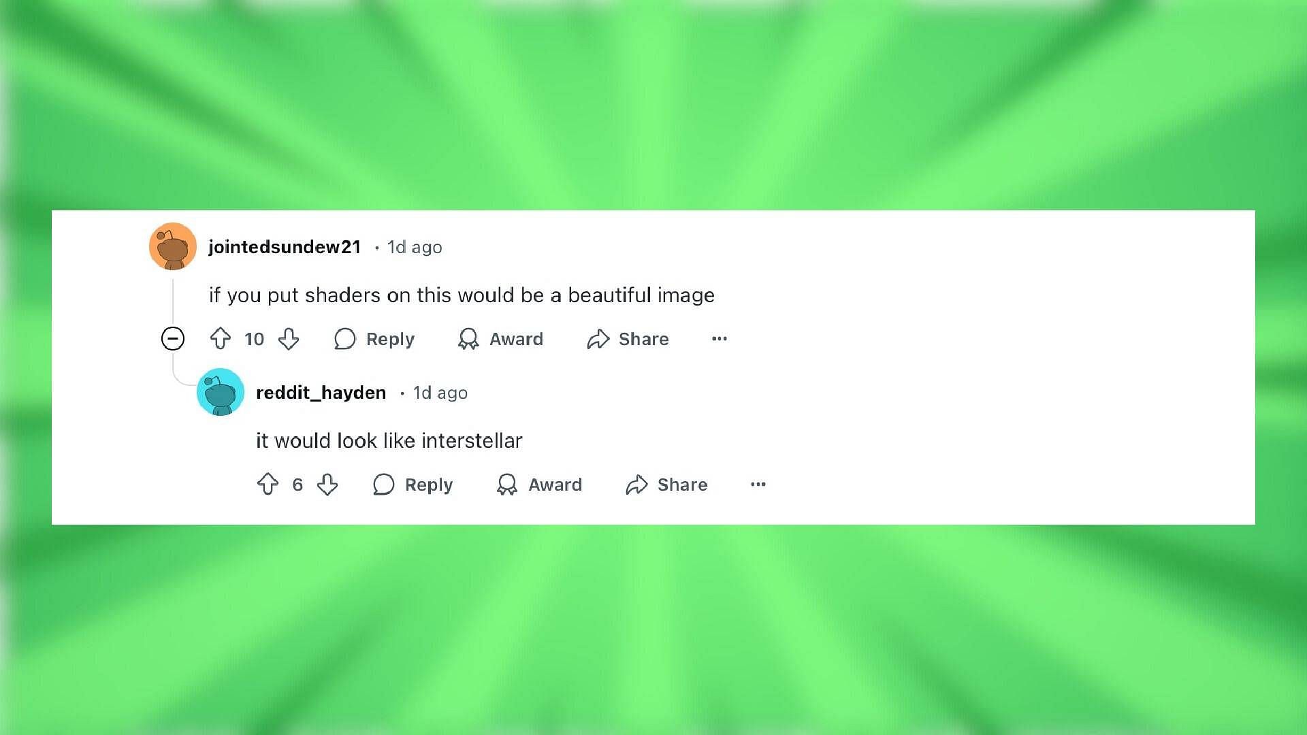This screenshot has height=735, width=1307.
Task: Open jointedsundew21 user profile avatar
Action: click(x=171, y=247)
